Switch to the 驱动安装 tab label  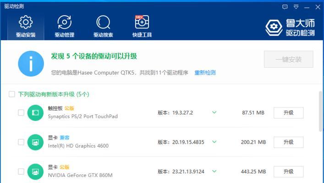tap(26, 35)
